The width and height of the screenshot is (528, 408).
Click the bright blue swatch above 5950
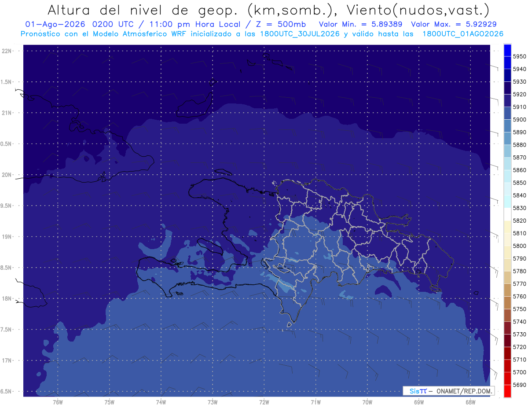point(507,50)
